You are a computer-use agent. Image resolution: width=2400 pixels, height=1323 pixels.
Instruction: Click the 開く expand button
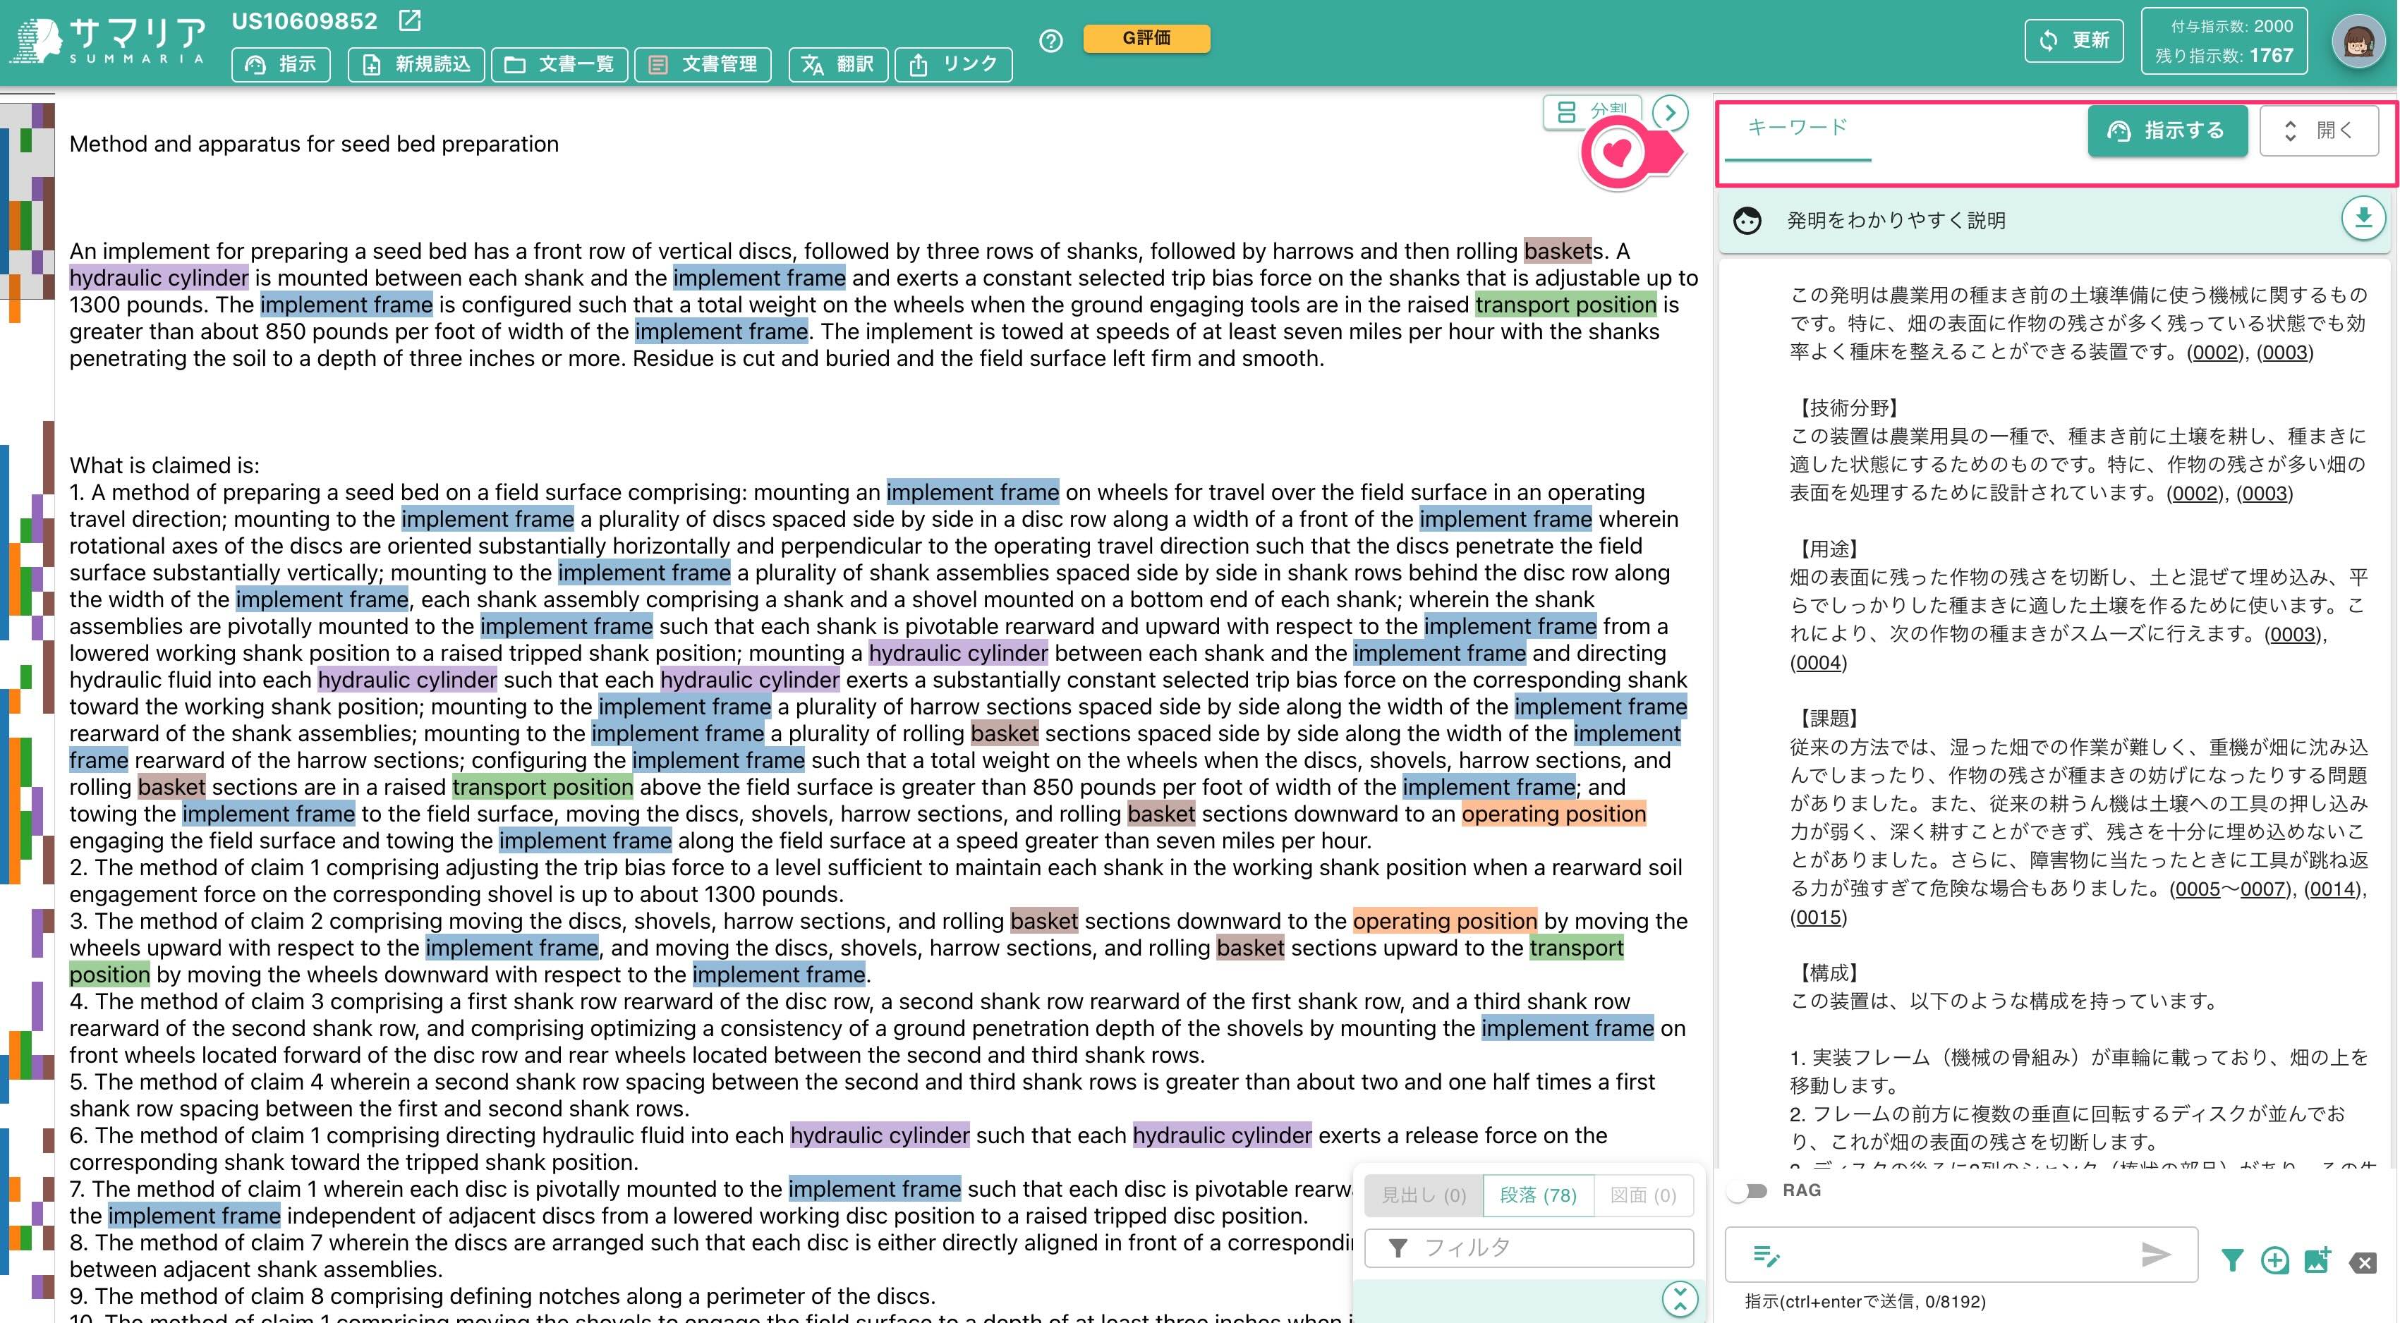pos(2318,131)
